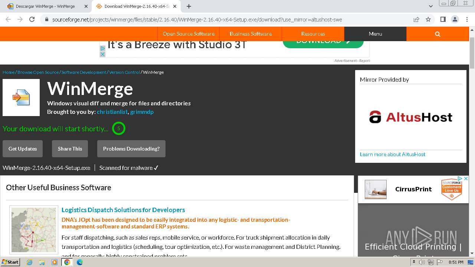Screen dimensions: 475x267
Task: Open Microsoft Edge from the taskbar
Action: click(79, 262)
